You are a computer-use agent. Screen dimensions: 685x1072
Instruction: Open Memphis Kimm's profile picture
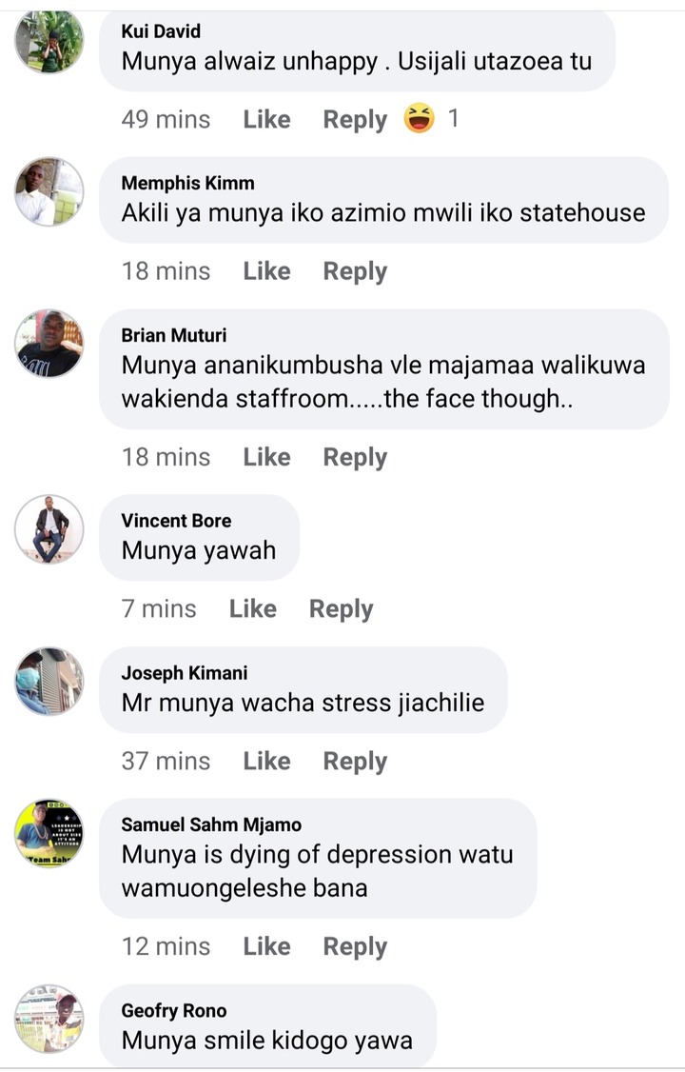[49, 192]
